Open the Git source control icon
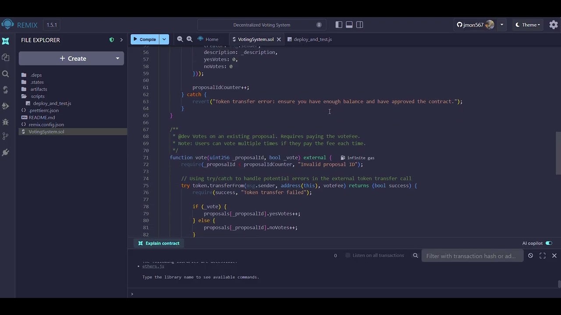Viewport: 561px width, 315px height. (x=6, y=136)
